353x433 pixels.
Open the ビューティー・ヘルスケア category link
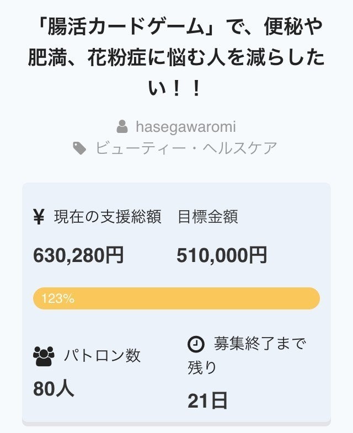pos(186,148)
